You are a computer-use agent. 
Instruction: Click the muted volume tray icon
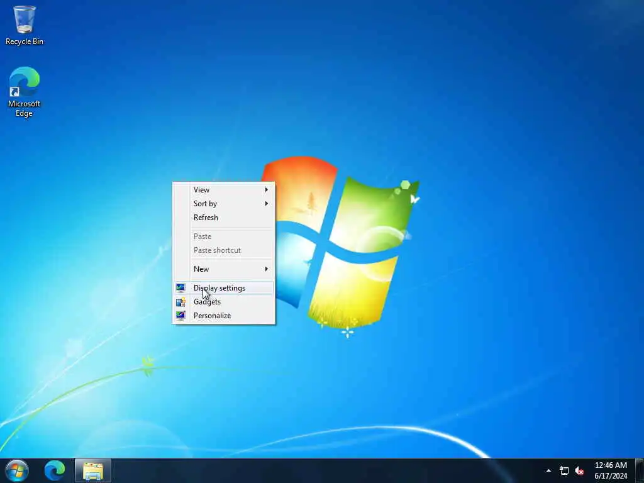(579, 470)
